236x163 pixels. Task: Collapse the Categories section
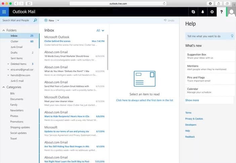[3, 87]
